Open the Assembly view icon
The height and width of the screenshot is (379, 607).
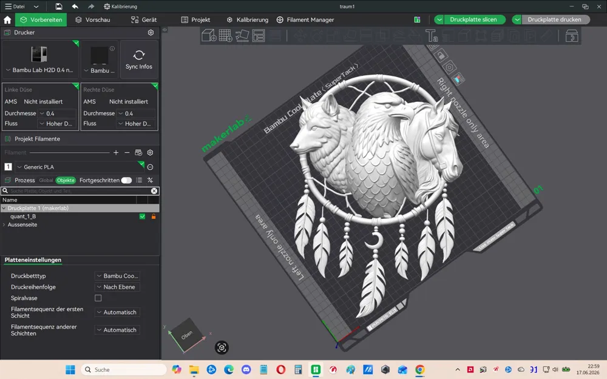(x=572, y=36)
